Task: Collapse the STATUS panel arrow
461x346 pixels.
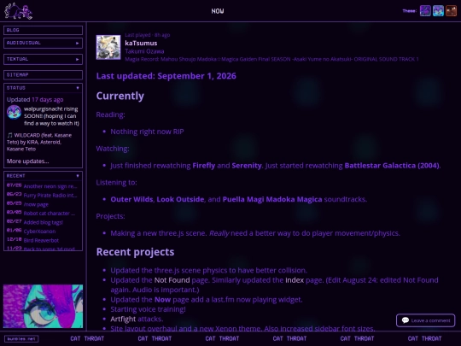Action: [78, 88]
